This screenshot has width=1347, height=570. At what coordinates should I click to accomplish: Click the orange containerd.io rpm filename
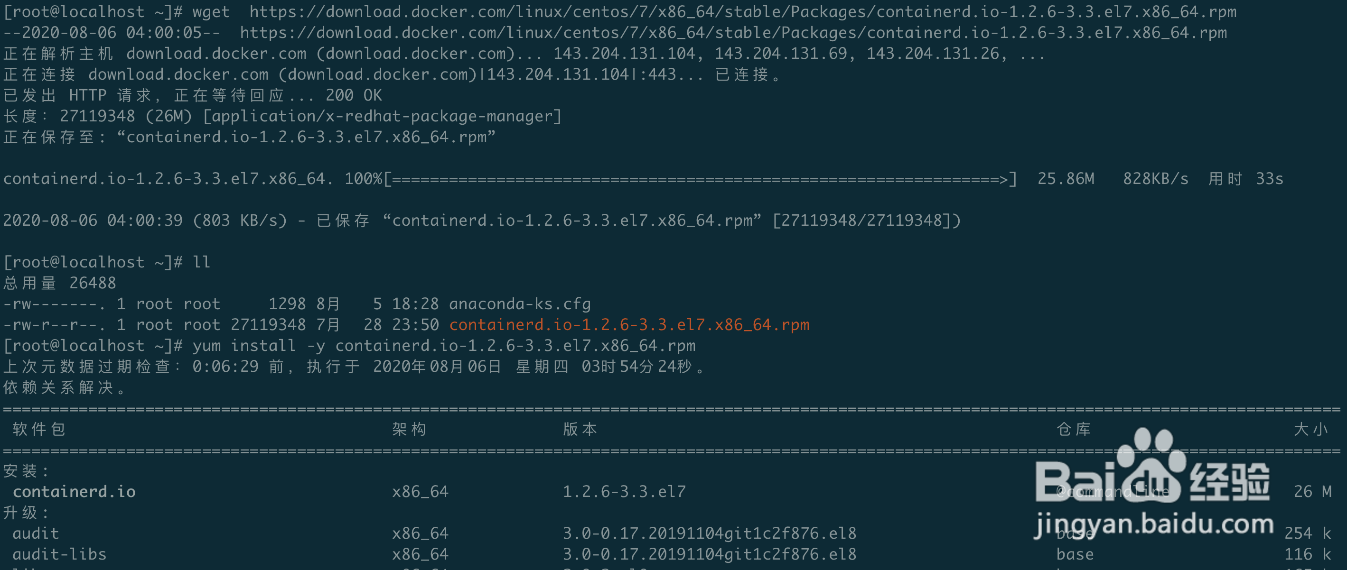pos(629,324)
